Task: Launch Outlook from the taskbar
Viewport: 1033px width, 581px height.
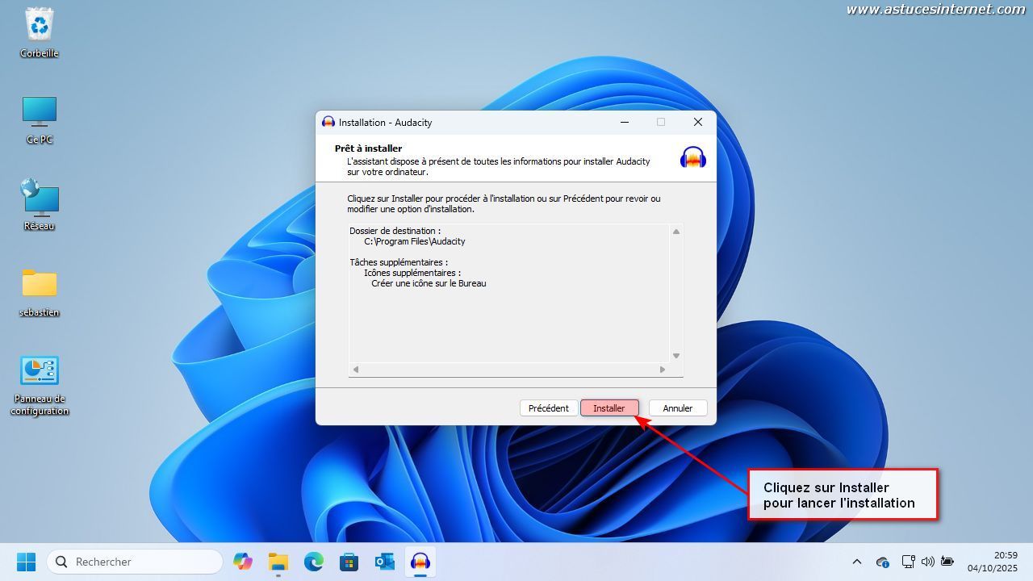Action: pyautogui.click(x=384, y=562)
